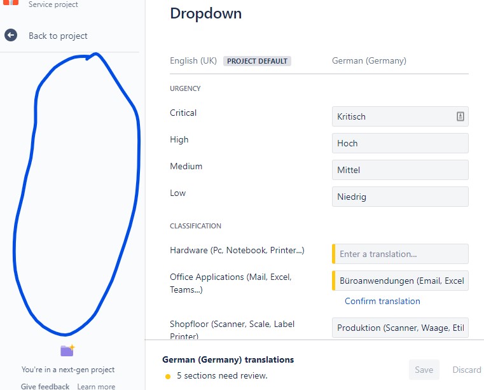Edit the Büroanwendungen translation field

coord(400,281)
